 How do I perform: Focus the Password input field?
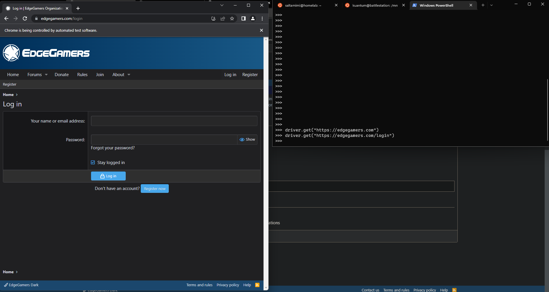pyautogui.click(x=164, y=140)
